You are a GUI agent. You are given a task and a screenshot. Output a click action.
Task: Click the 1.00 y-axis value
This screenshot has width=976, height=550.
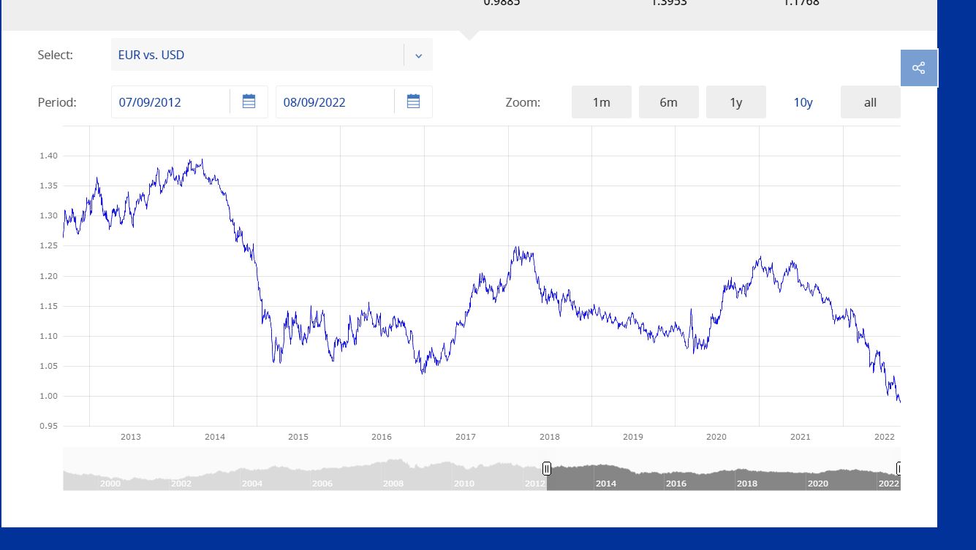tap(48, 396)
